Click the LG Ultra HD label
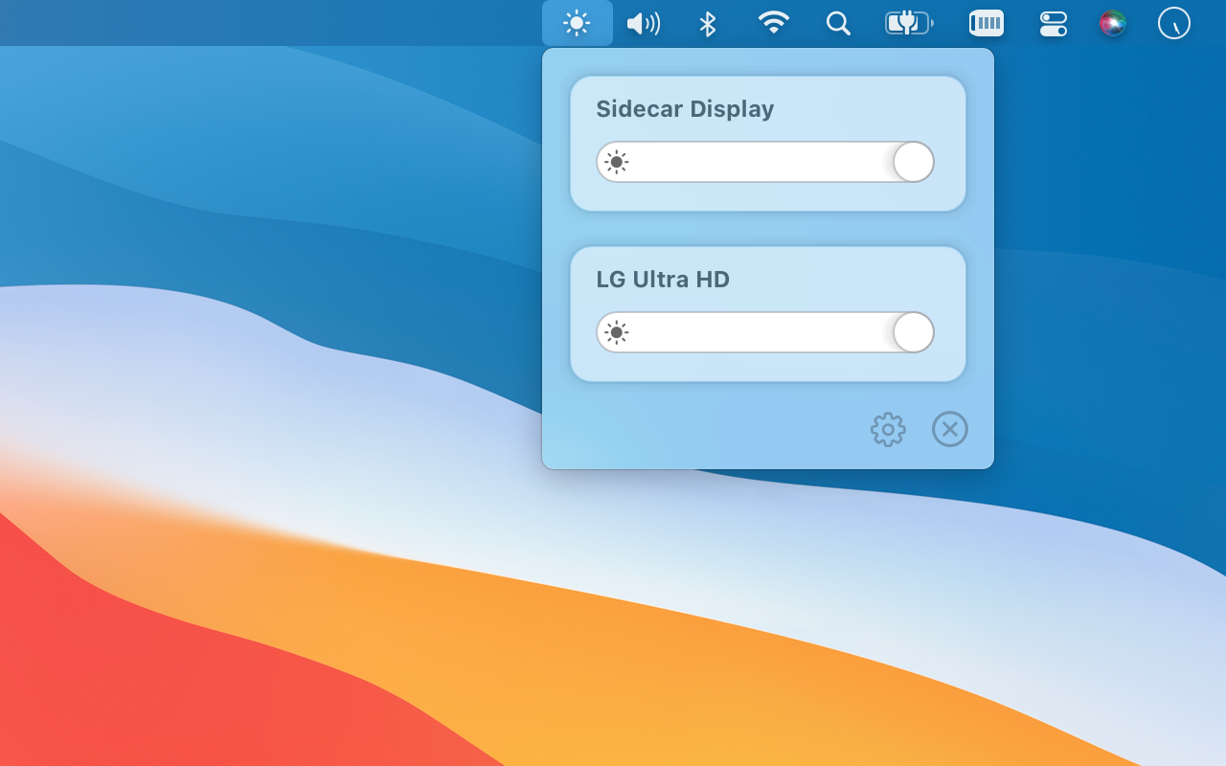Image resolution: width=1226 pixels, height=766 pixels. 663,280
